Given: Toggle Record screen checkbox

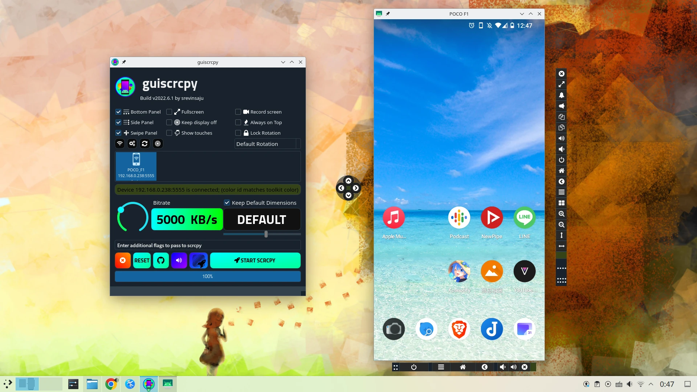Looking at the screenshot, I should click(238, 112).
